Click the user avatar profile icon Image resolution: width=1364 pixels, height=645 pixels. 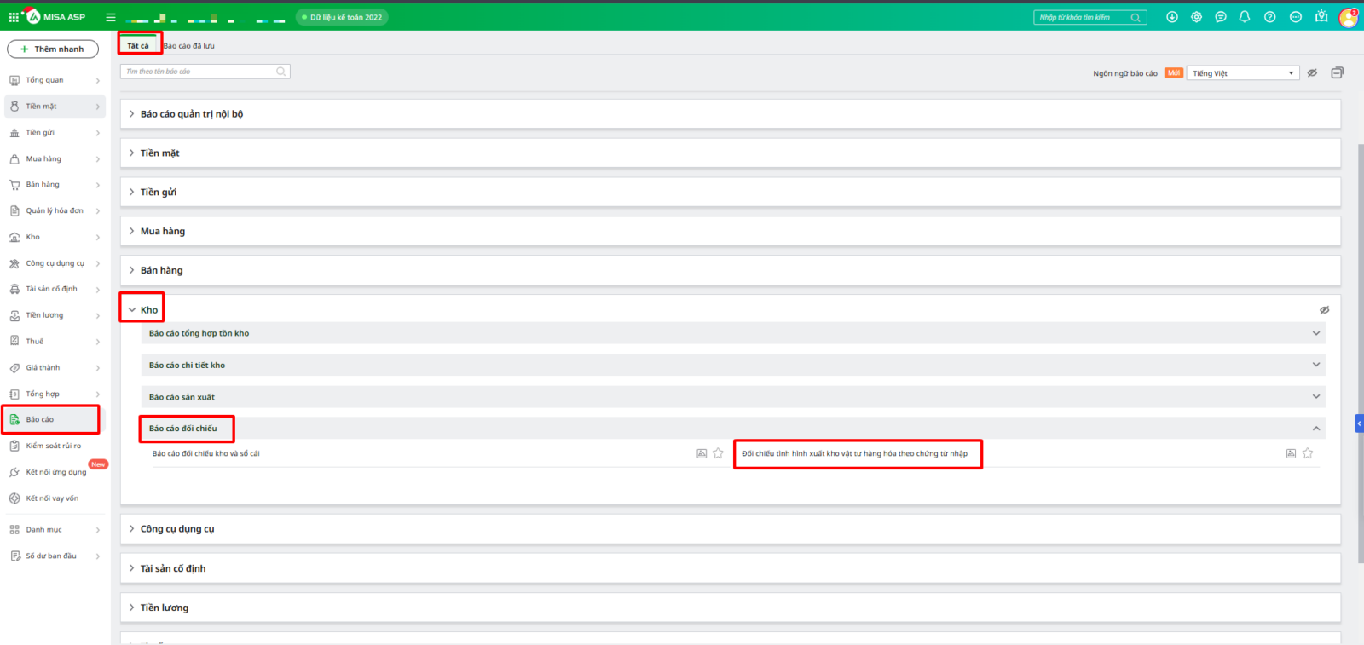coord(1348,17)
